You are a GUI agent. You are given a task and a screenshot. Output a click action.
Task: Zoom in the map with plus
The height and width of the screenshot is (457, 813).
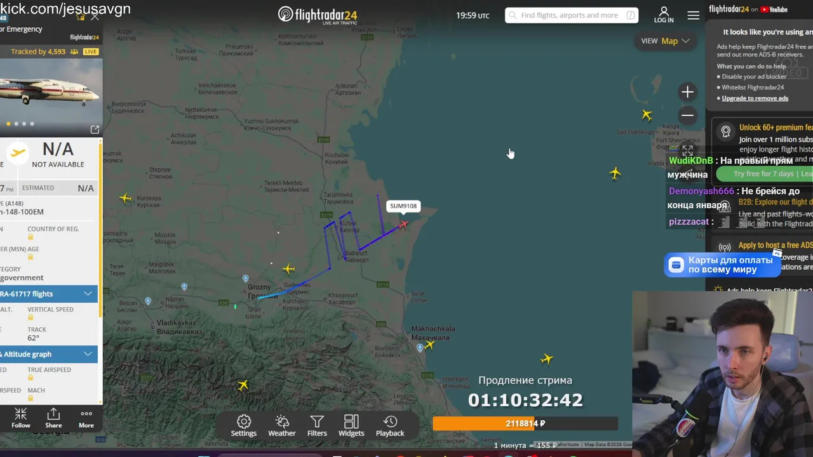tap(687, 92)
